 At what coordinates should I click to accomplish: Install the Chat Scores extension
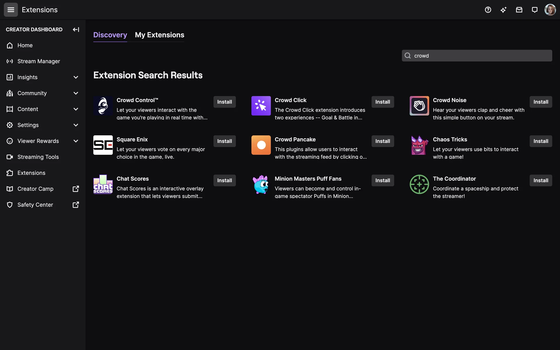(224, 180)
